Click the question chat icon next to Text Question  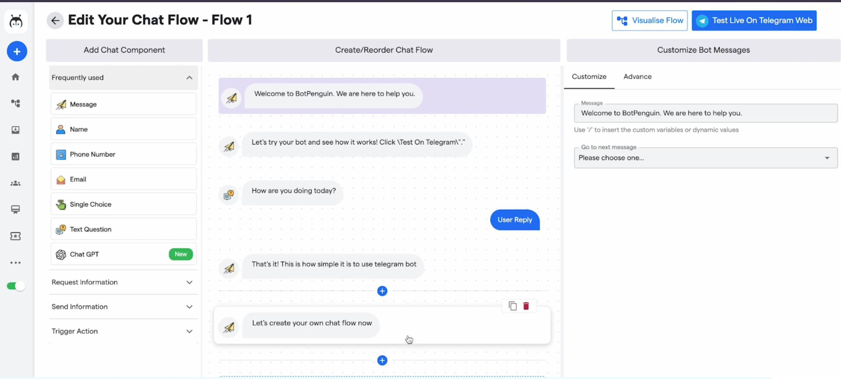pyautogui.click(x=61, y=229)
